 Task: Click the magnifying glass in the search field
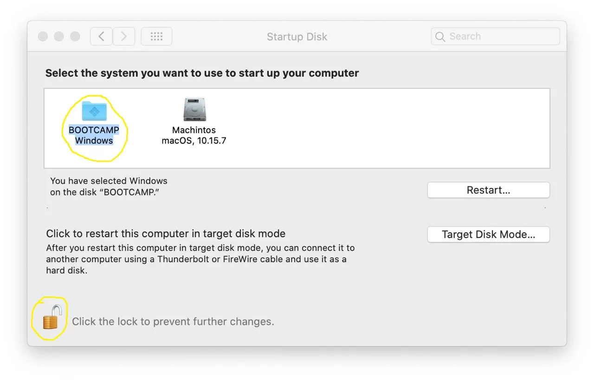440,36
